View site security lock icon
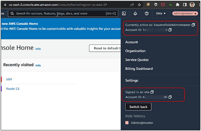Screen dimensions: 201x131 [5, 5]
